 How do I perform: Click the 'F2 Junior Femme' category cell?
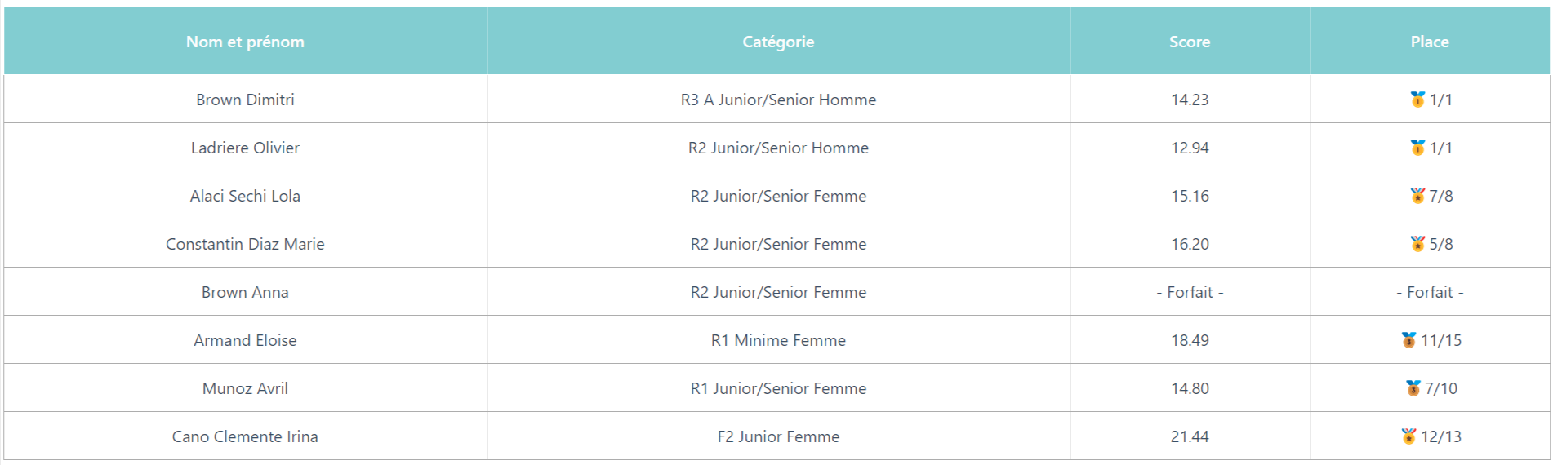[778, 436]
